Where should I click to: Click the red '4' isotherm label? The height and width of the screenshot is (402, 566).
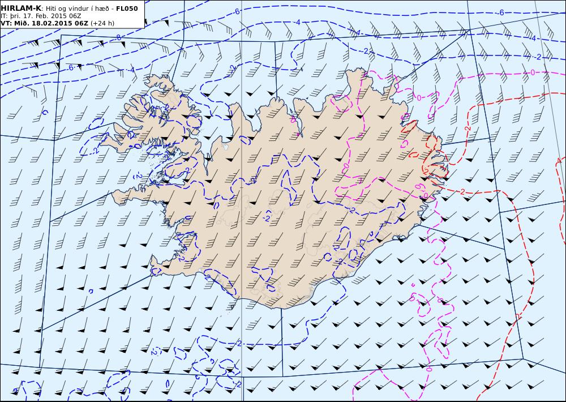(x=559, y=160)
